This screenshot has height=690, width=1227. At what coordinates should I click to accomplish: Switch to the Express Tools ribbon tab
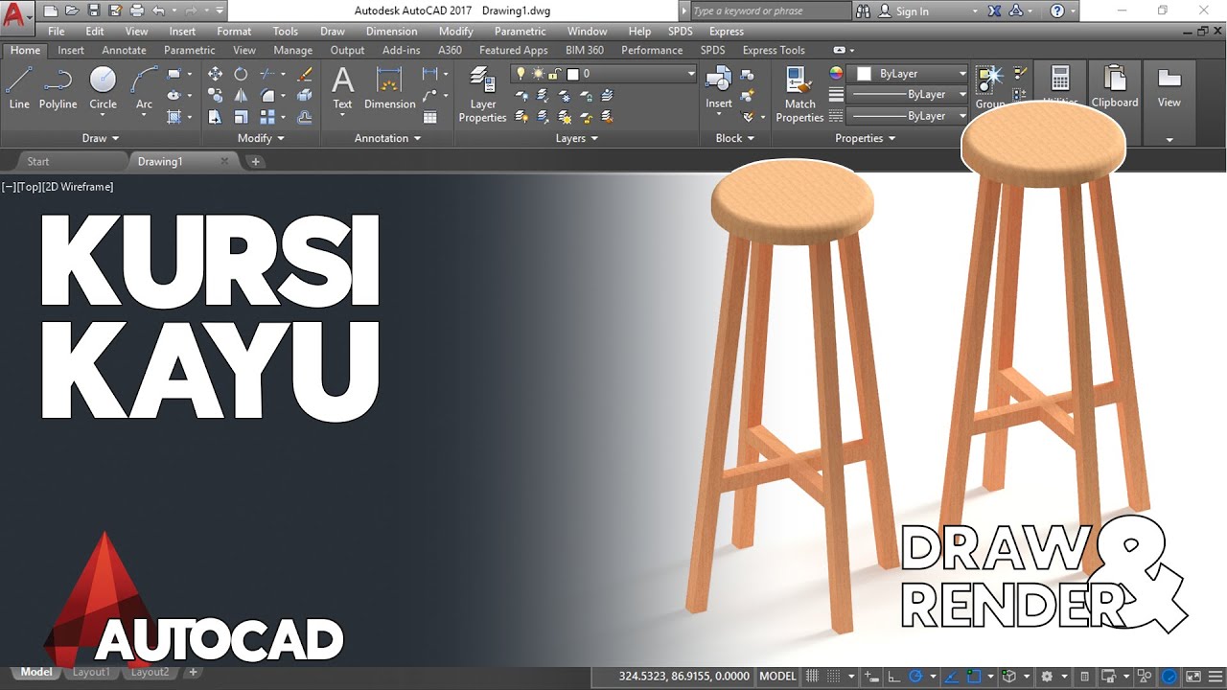click(x=774, y=50)
